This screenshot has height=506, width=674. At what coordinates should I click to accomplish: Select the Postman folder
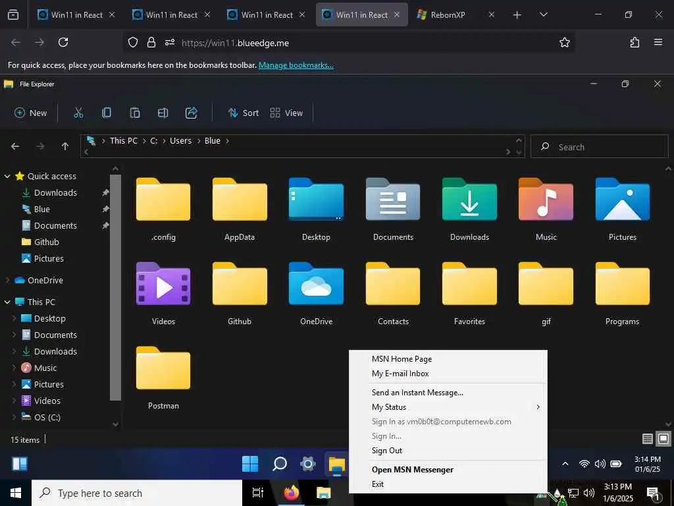tap(163, 378)
